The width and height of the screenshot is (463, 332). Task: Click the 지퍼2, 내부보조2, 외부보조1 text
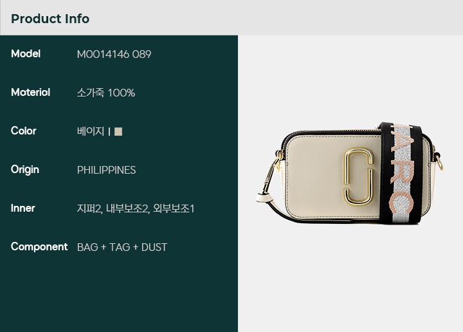click(136, 208)
